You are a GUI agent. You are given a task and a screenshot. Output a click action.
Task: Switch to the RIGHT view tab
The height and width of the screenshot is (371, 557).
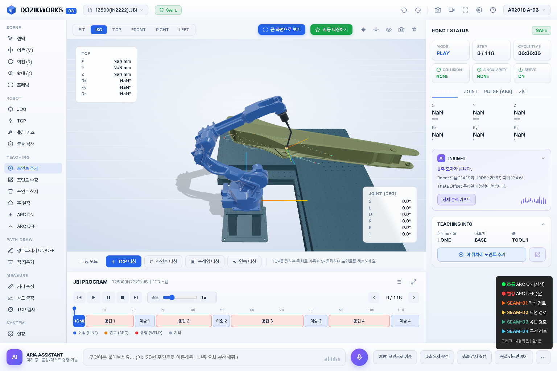point(162,30)
